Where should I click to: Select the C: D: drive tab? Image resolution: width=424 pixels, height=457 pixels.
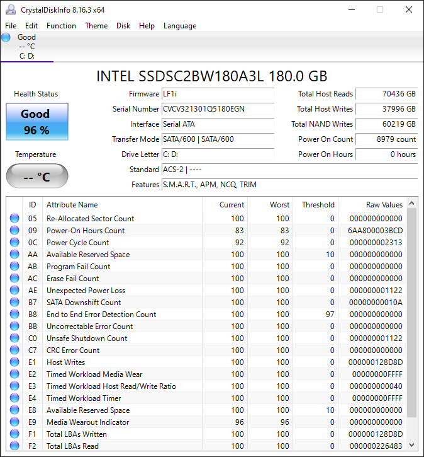(27, 47)
